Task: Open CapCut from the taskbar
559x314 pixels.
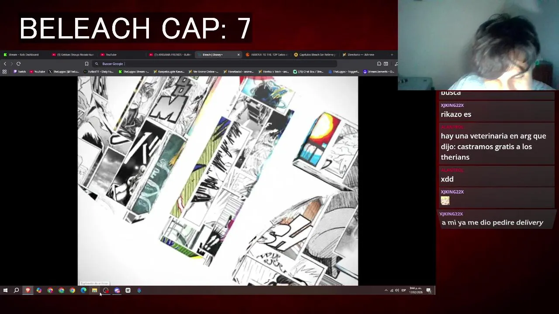Action: [128, 290]
